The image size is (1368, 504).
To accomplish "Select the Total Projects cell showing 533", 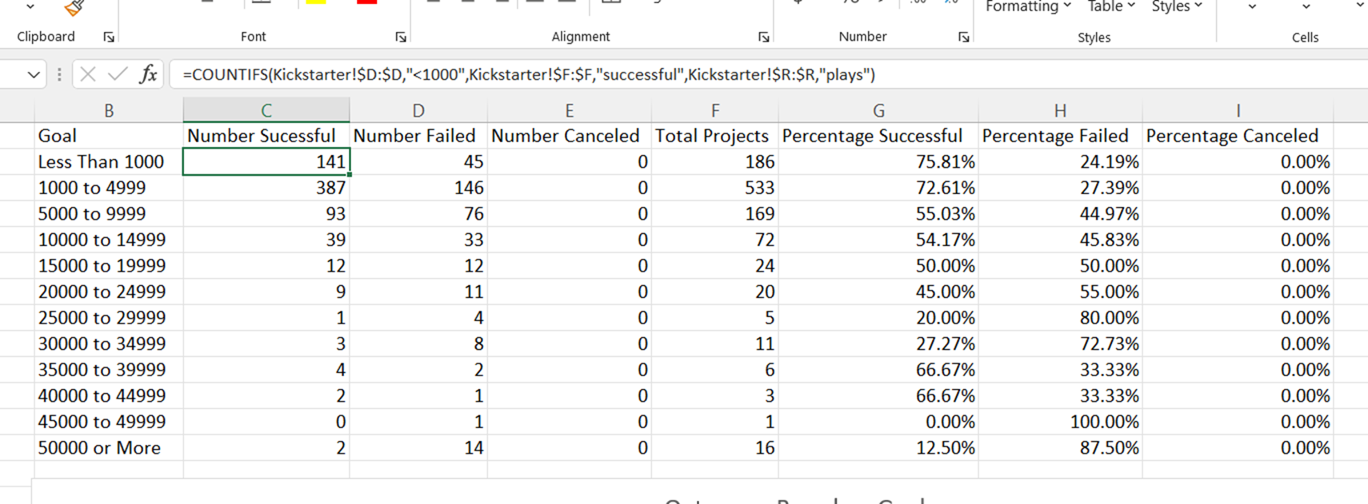I will tap(715, 188).
